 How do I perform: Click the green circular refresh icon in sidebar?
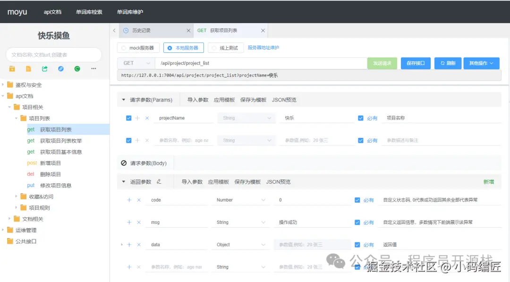click(77, 68)
